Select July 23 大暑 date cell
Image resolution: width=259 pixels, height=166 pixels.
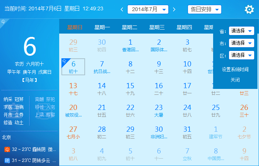pos(159,110)
